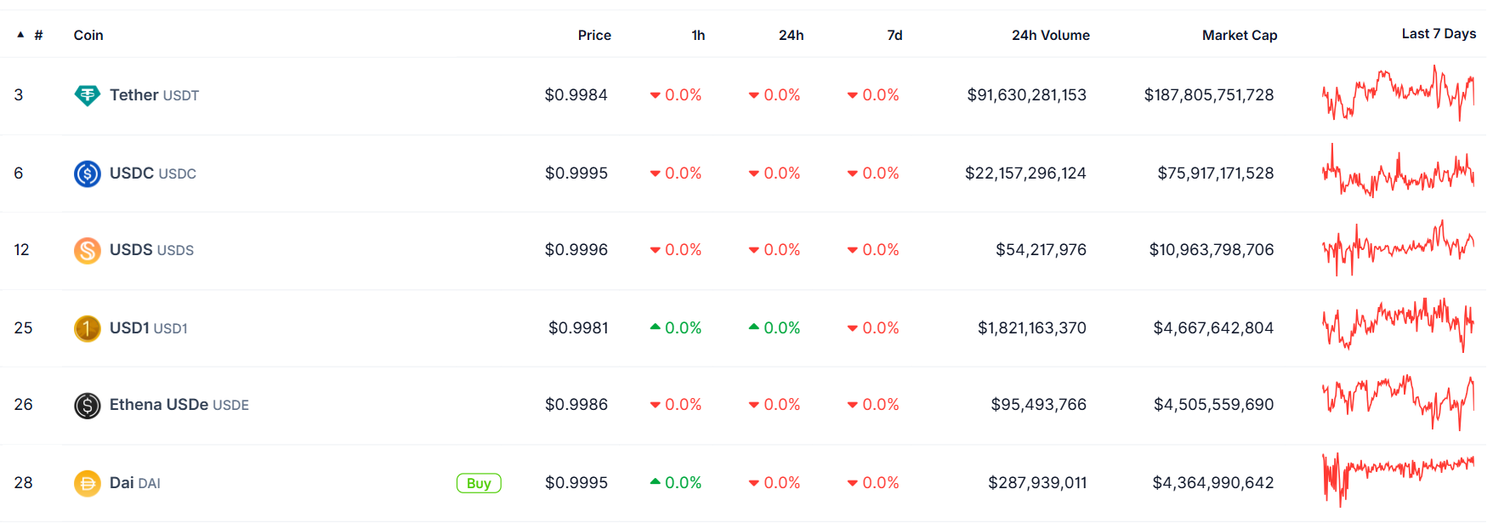1493x529 pixels.
Task: Click the Tether coin logo icon
Action: click(x=87, y=95)
